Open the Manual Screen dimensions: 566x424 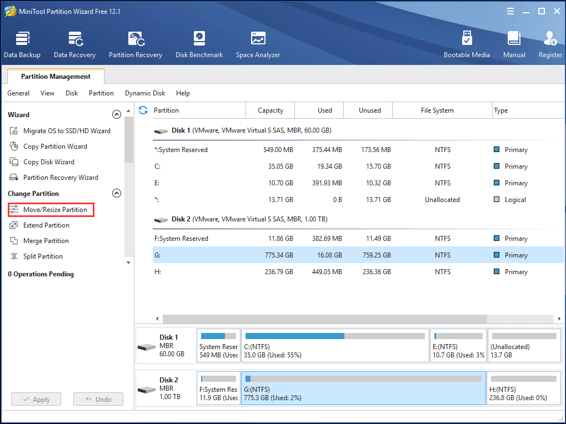(x=514, y=45)
